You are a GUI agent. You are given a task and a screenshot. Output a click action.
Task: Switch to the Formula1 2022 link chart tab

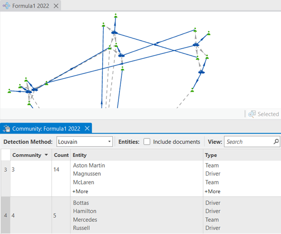(31, 6)
